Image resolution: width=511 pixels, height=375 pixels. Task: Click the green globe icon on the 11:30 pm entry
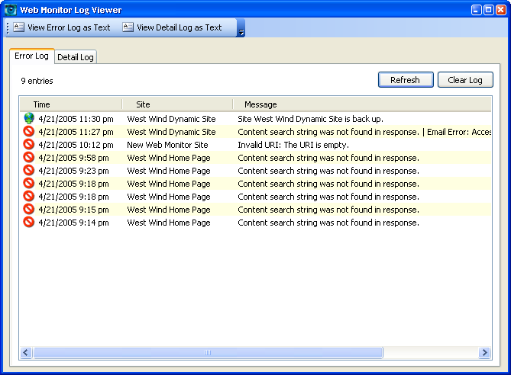point(29,119)
